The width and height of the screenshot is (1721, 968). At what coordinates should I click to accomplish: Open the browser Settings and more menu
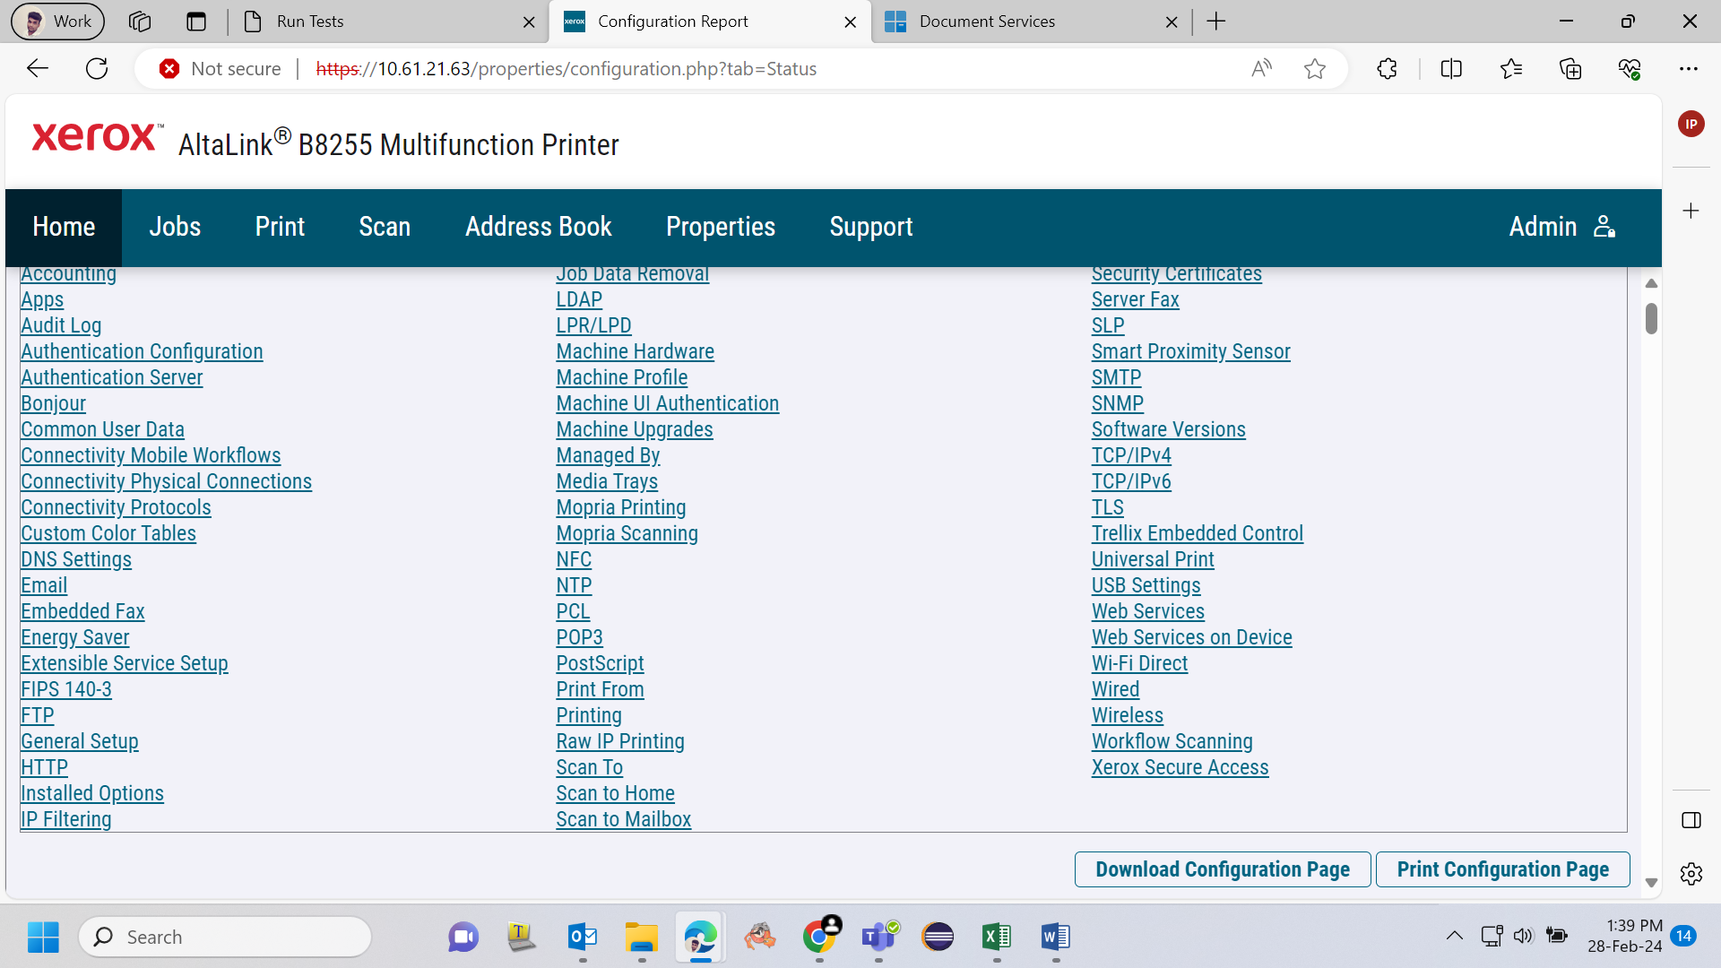1689,69
